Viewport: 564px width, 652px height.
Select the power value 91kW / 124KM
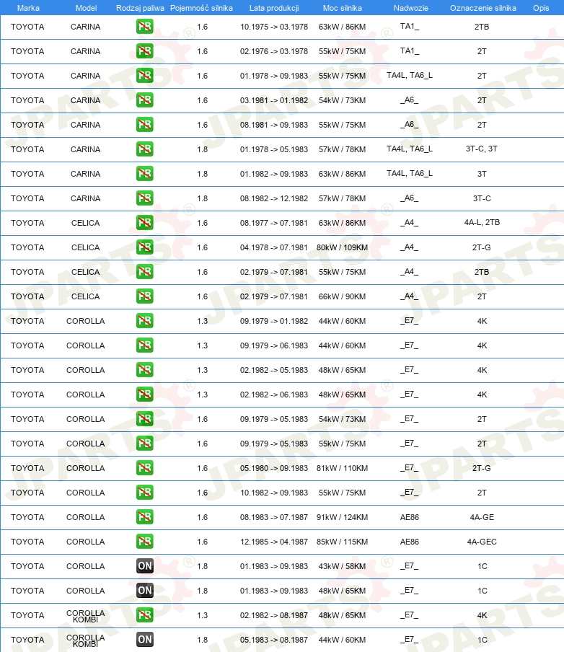tap(343, 518)
